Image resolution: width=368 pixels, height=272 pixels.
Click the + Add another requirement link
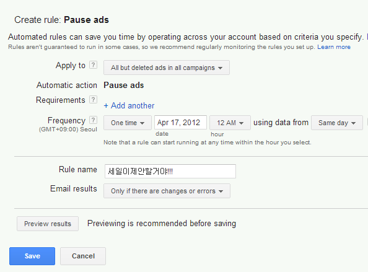[129, 105]
